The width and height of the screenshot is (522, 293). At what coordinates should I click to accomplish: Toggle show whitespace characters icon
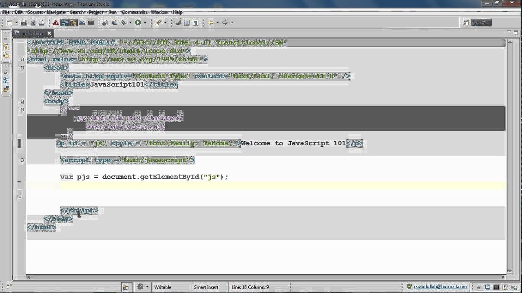tap(196, 23)
